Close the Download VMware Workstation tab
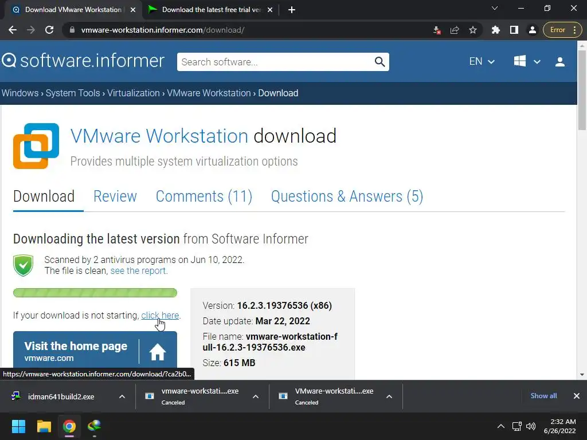Viewport: 587px width, 440px height. [x=133, y=10]
